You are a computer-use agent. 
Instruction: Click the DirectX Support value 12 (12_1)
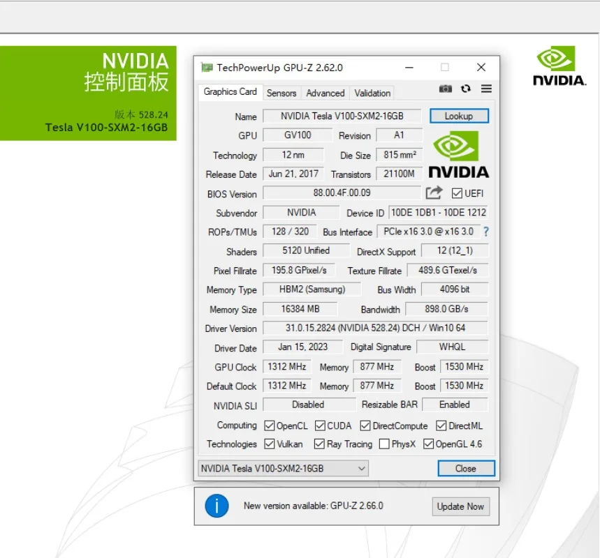tap(455, 250)
